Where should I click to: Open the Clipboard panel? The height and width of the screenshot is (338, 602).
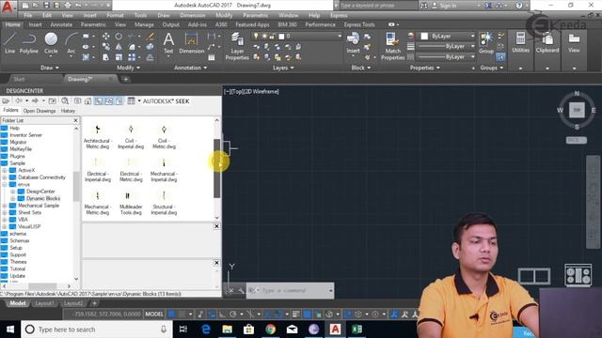point(547,42)
